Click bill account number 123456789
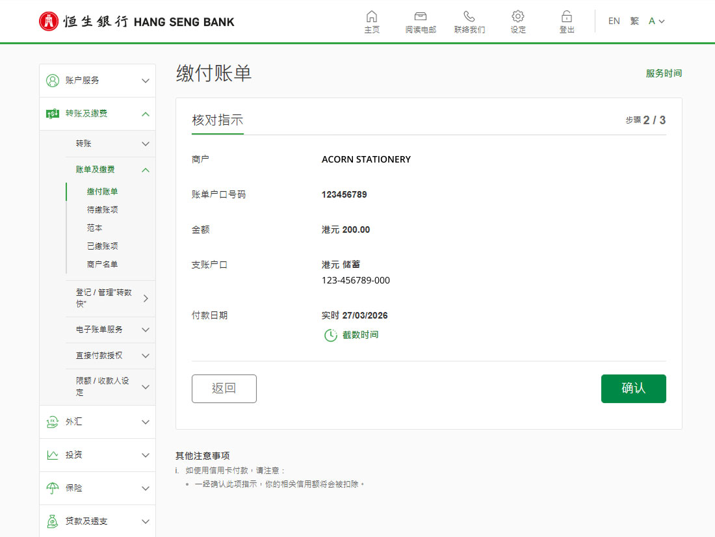Viewport: 715px width, 537px height. 344,194
